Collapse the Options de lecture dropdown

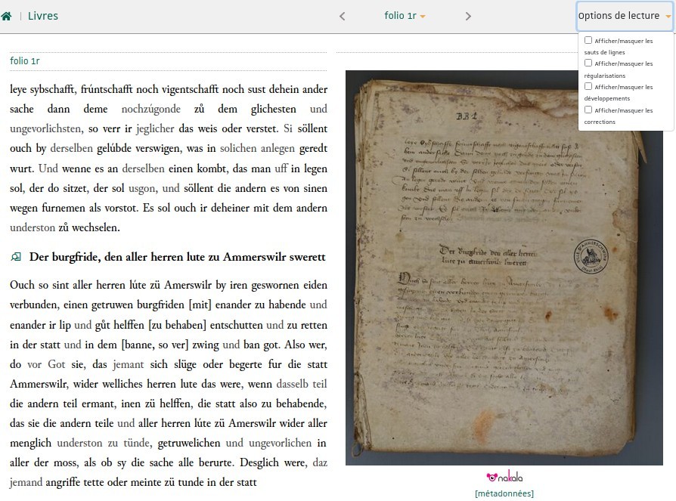[625, 16]
